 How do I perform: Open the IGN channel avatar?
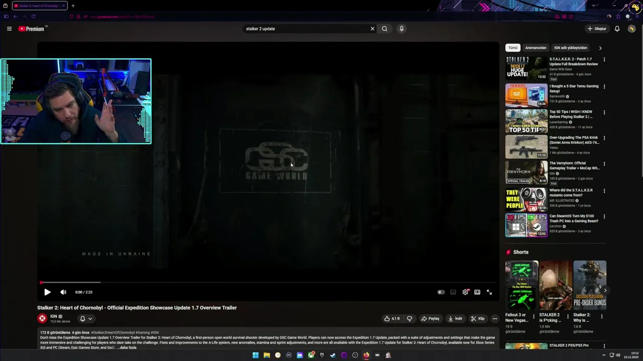pos(42,318)
